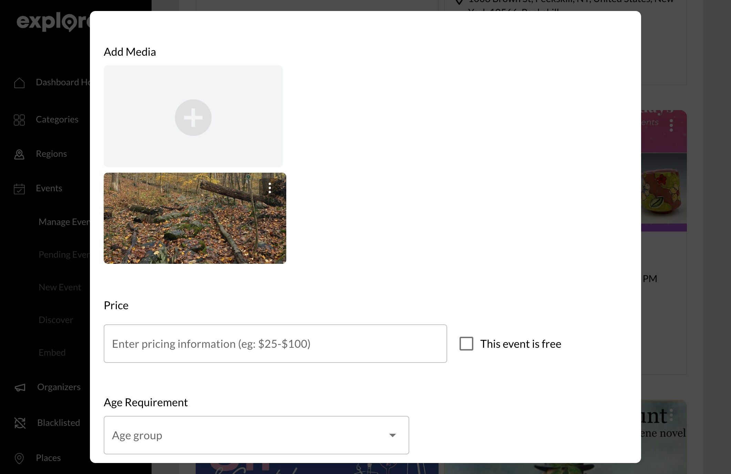Open the forest photo's three-dot menu
This screenshot has width=731, height=474.
click(270, 188)
